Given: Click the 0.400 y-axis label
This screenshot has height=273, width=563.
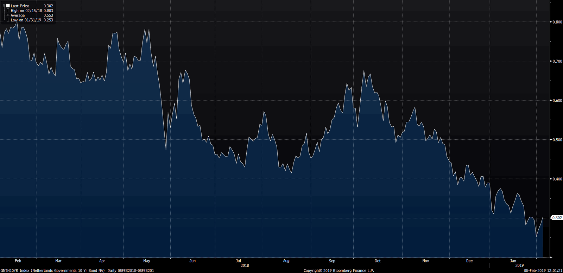Looking at the screenshot, I should [x=557, y=179].
